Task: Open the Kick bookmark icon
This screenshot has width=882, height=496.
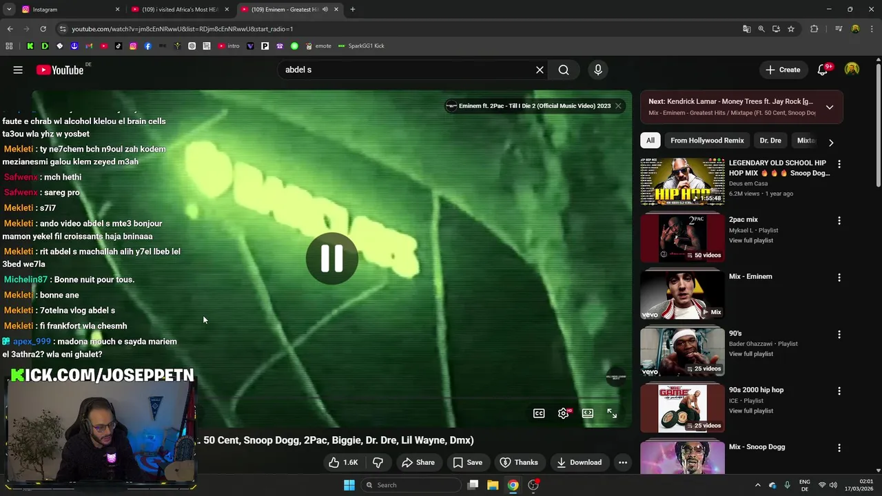Action: 30,46
